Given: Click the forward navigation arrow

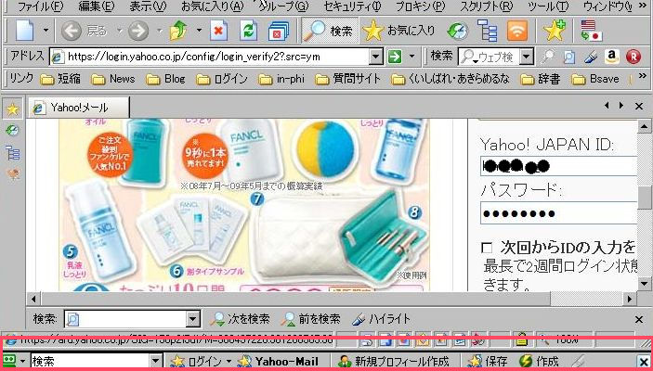Looking at the screenshot, I should point(137,31).
